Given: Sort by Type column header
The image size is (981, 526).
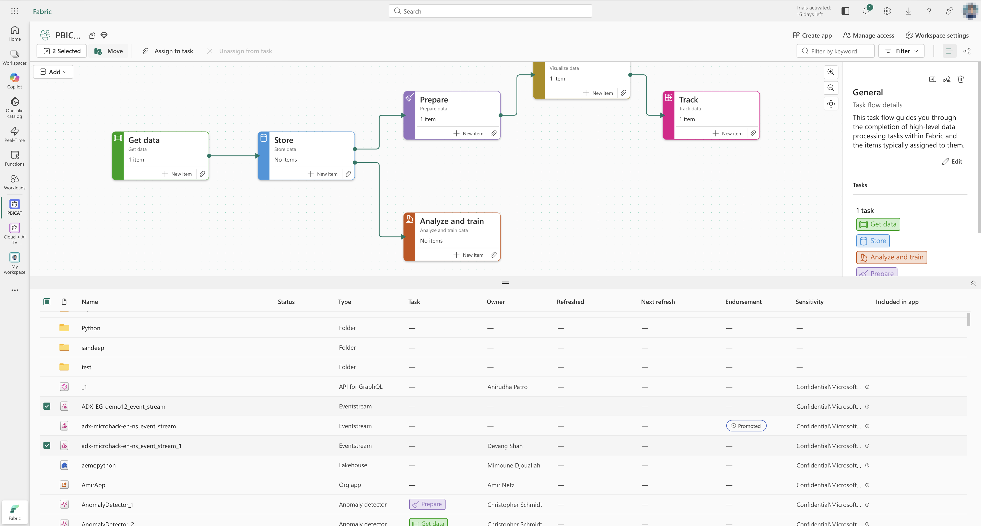Looking at the screenshot, I should tap(344, 302).
